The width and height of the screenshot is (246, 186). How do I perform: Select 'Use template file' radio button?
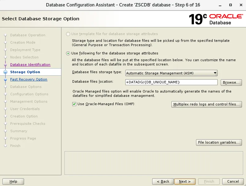pyautogui.click(x=68, y=34)
